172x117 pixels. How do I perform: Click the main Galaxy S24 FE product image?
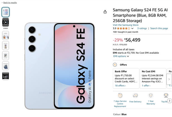[59, 66]
